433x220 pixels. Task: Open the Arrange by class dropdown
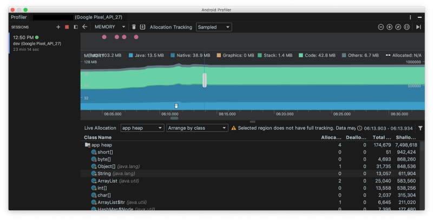click(x=196, y=128)
